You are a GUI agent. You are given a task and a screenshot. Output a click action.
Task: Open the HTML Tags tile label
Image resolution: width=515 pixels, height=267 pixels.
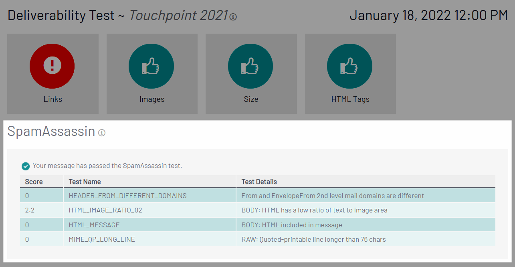click(x=350, y=99)
